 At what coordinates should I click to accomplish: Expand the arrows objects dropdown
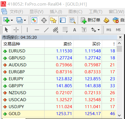pyautogui.click(x=99, y=30)
